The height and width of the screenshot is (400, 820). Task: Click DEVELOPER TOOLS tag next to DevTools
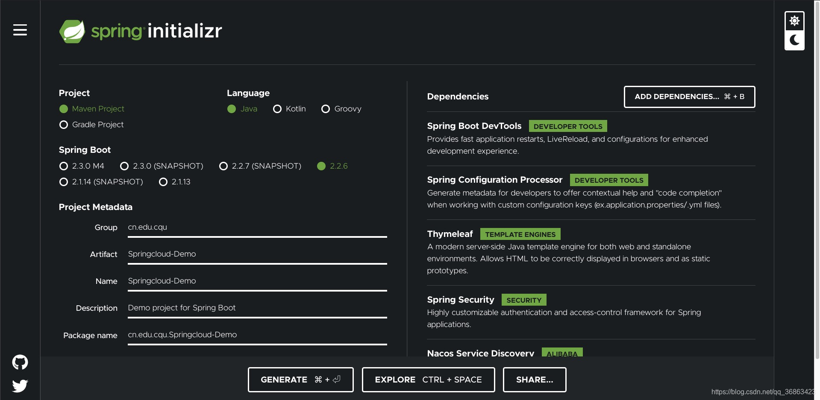(x=568, y=126)
